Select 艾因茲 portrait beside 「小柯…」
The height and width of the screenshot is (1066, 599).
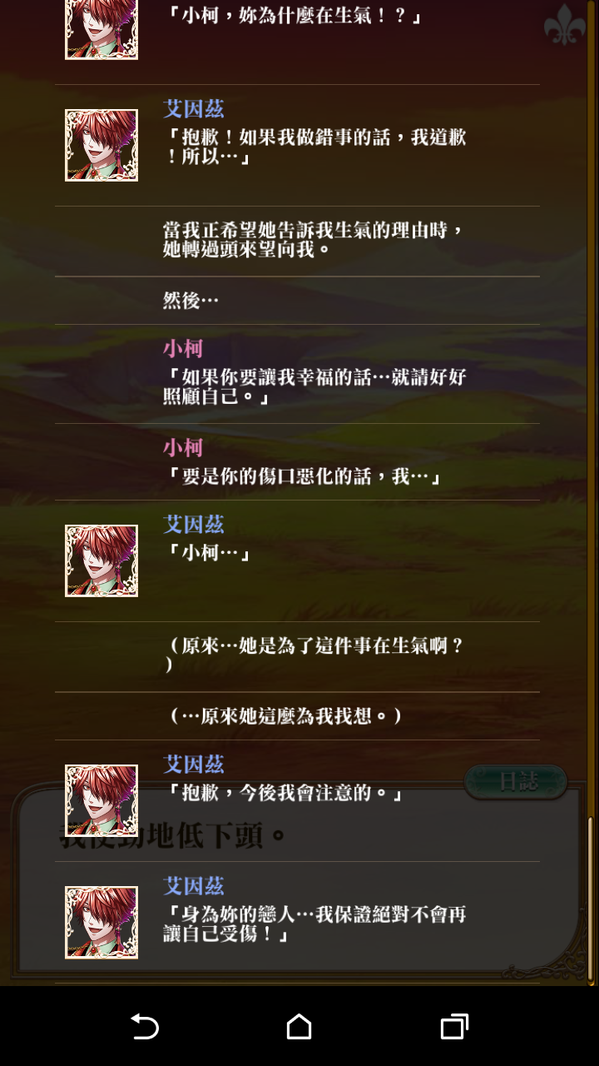pyautogui.click(x=101, y=560)
